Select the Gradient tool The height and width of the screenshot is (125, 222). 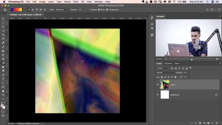(x=3, y=63)
